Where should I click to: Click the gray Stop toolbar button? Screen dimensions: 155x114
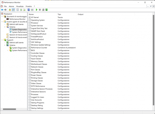tap(40, 10)
